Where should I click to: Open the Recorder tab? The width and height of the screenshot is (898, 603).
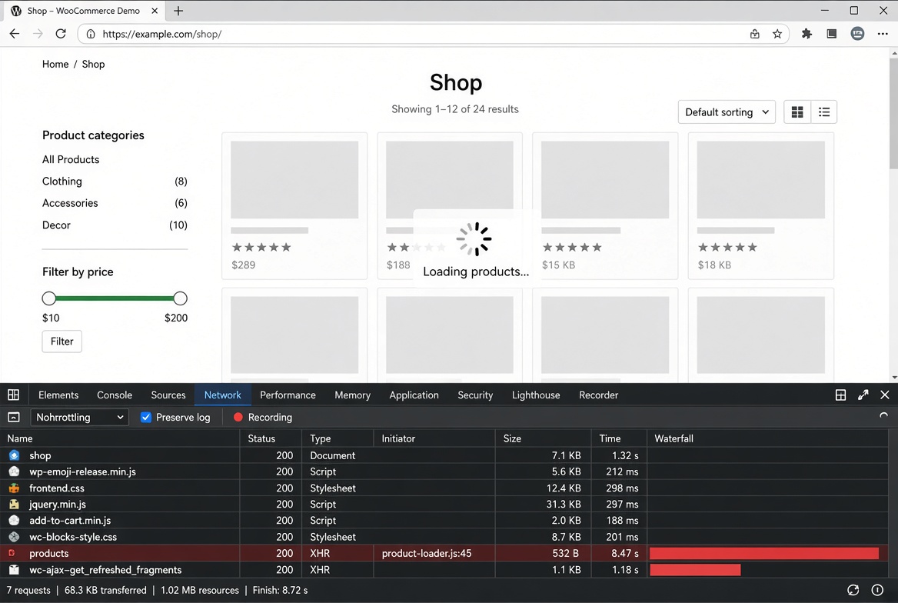[x=598, y=395]
